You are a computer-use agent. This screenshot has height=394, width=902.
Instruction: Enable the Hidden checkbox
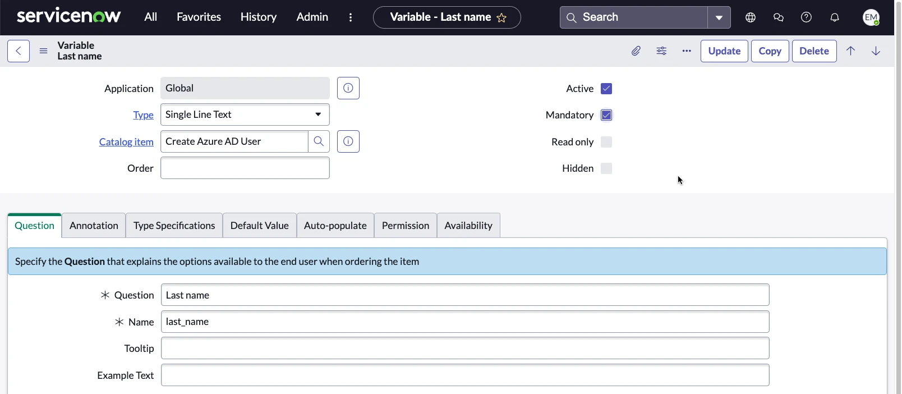(x=606, y=168)
